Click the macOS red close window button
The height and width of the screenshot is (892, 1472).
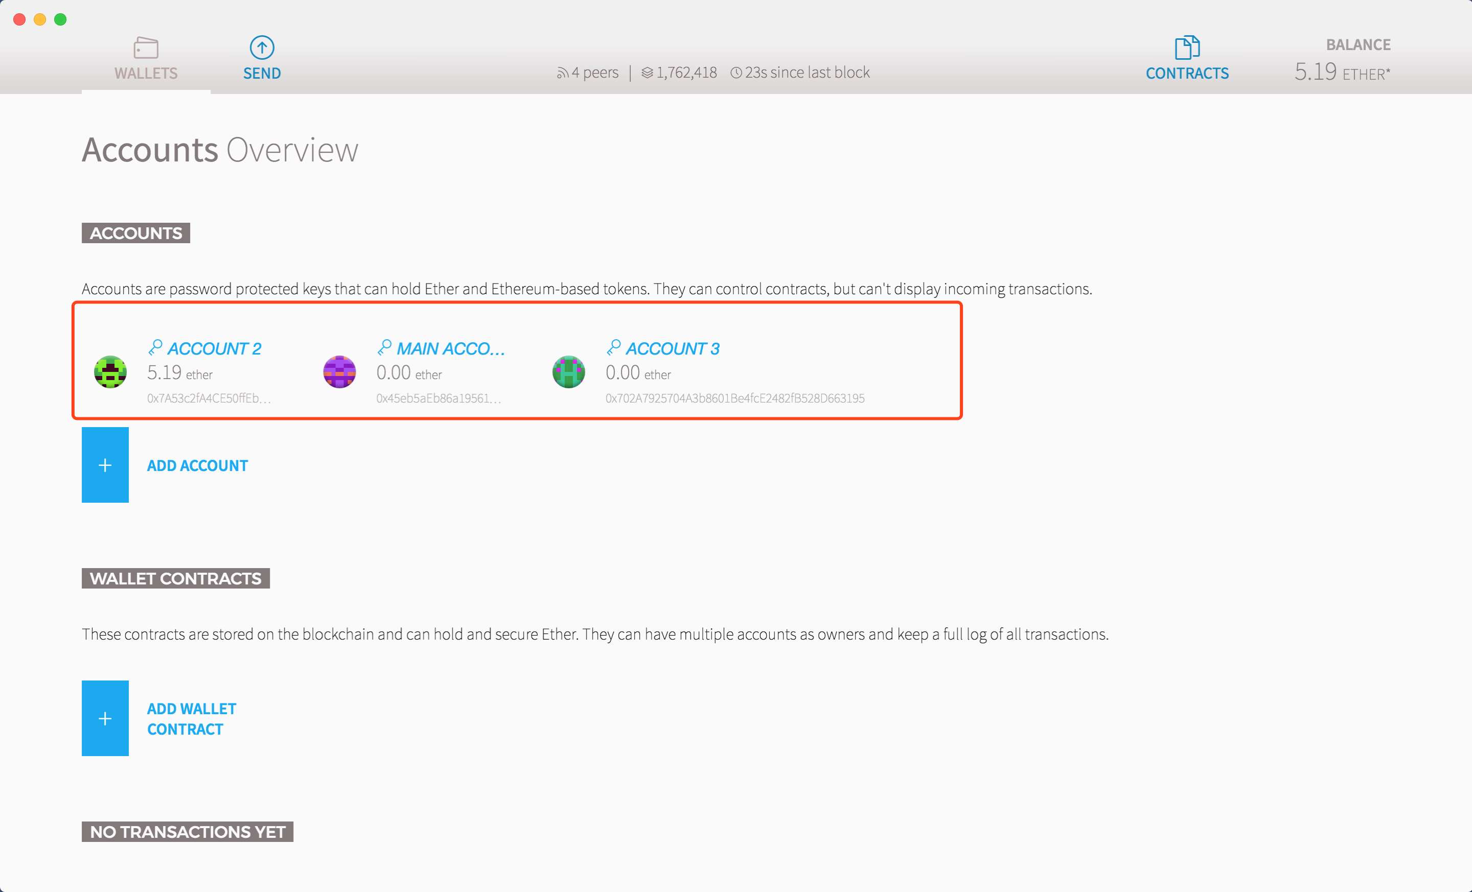pos(19,20)
